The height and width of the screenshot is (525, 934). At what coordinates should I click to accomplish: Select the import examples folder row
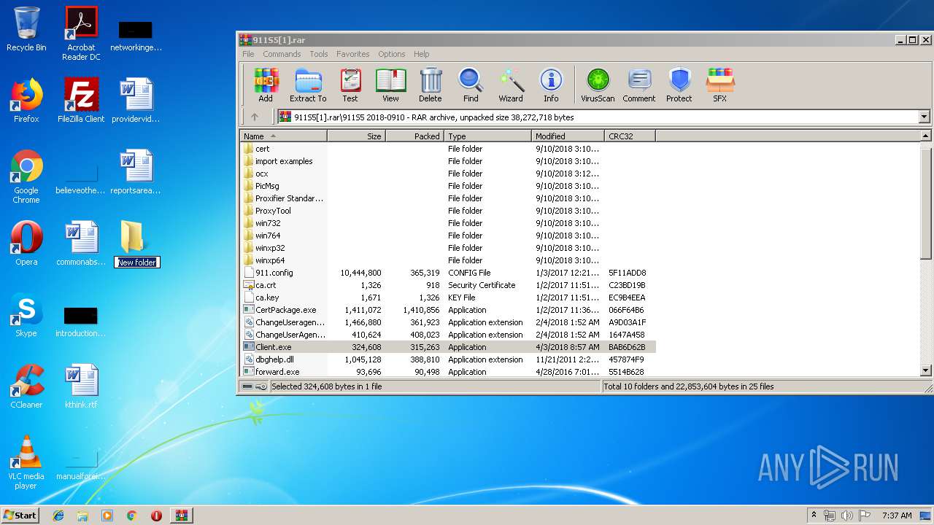pos(447,161)
